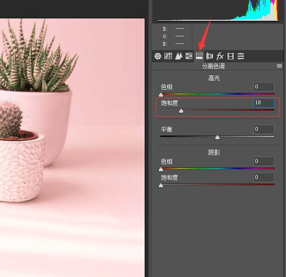Viewport: 286px width, 277px height.
Task: Open the Basic panel aperture icon
Action: point(158,57)
